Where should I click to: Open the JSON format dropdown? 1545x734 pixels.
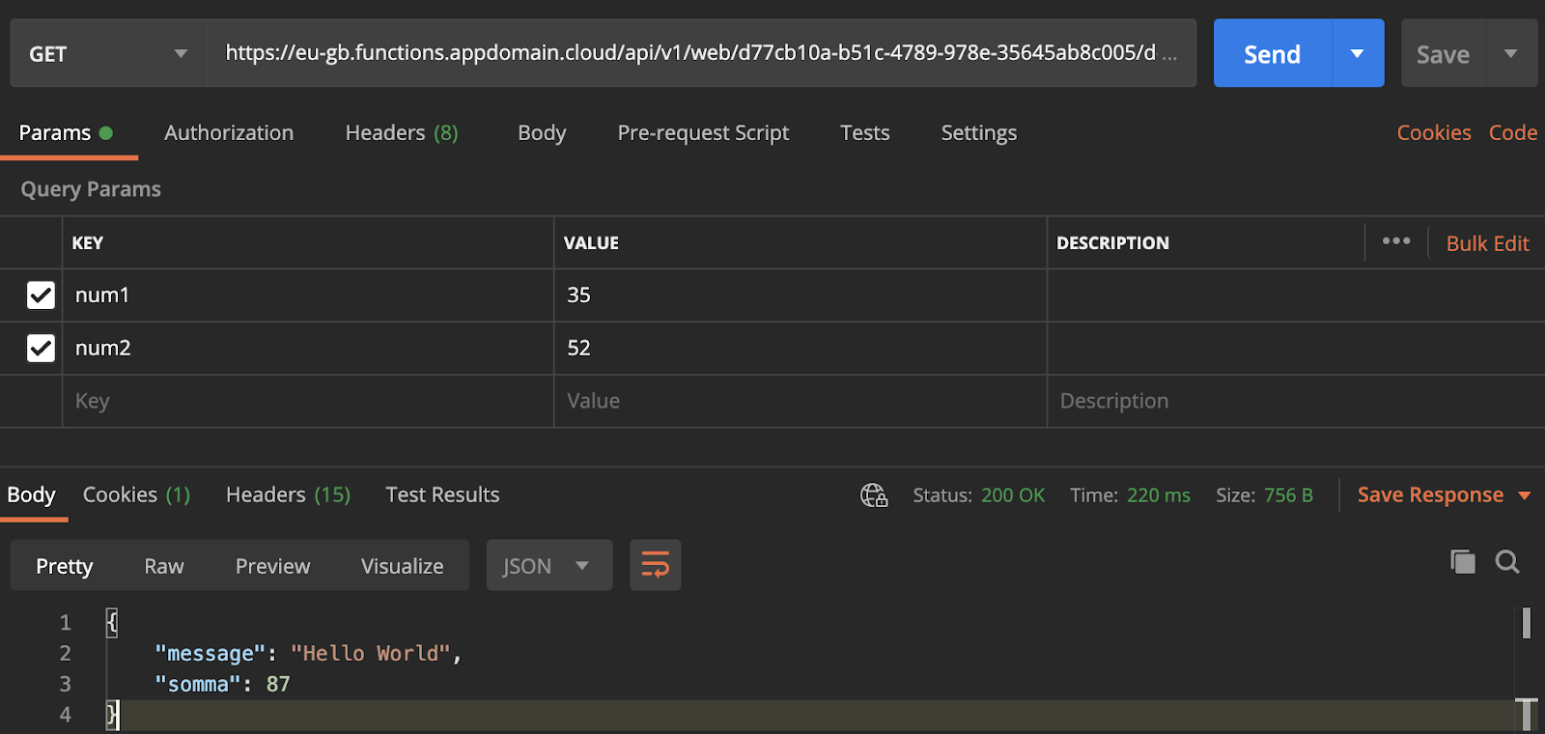tap(548, 565)
